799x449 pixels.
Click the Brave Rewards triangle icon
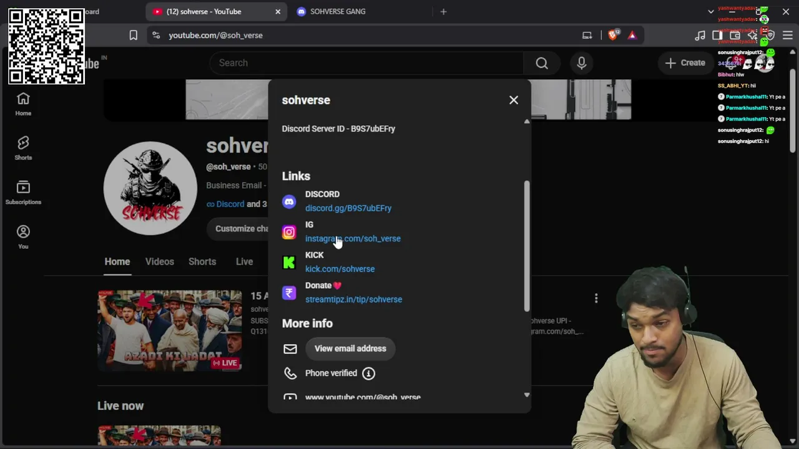[x=632, y=36]
